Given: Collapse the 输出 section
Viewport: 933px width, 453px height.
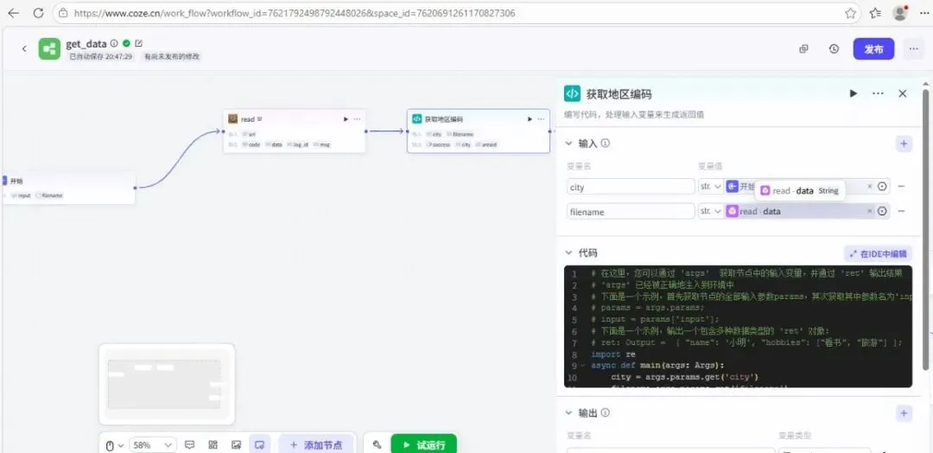Looking at the screenshot, I should pyautogui.click(x=568, y=413).
